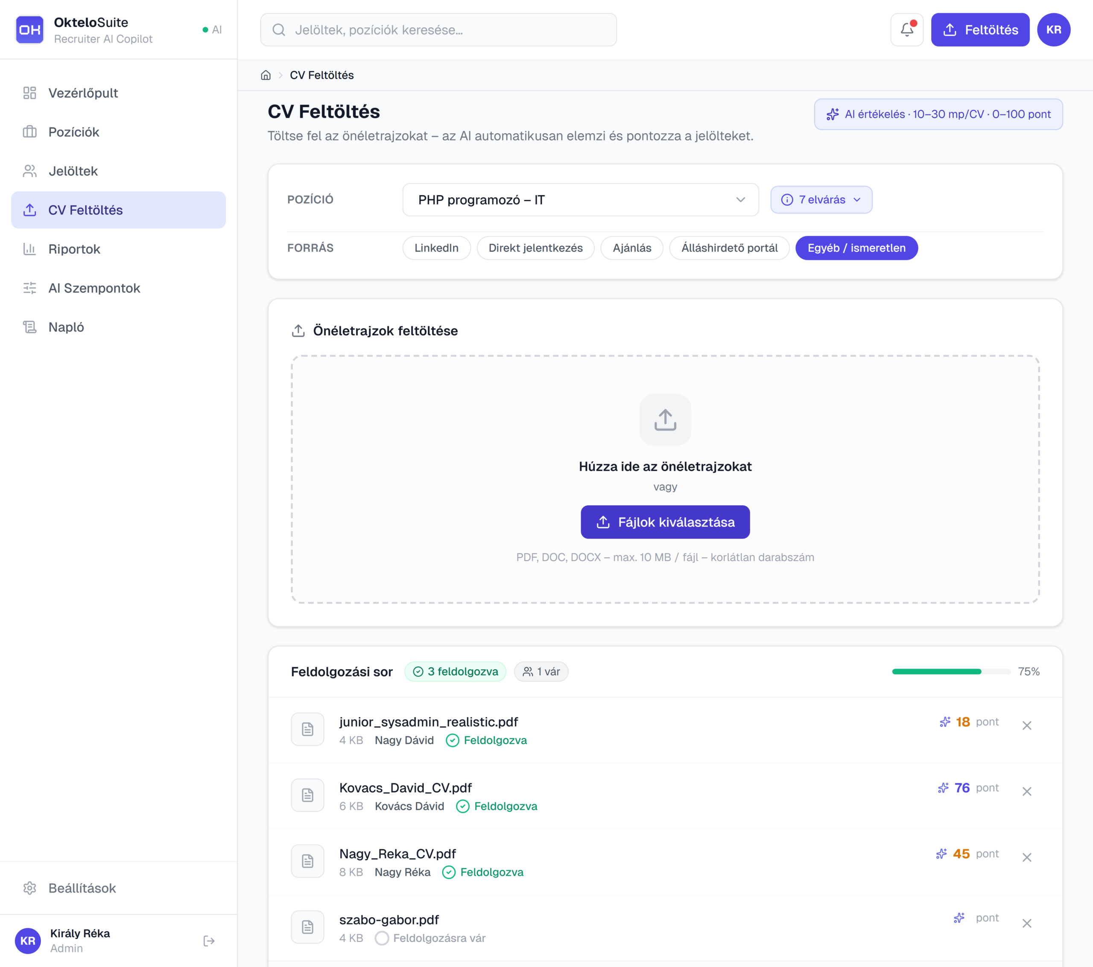Go to AI Szempontok in the sidebar
Image resolution: width=1093 pixels, height=967 pixels.
coord(94,288)
